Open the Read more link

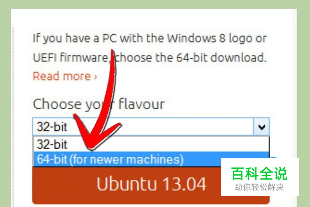65,76
